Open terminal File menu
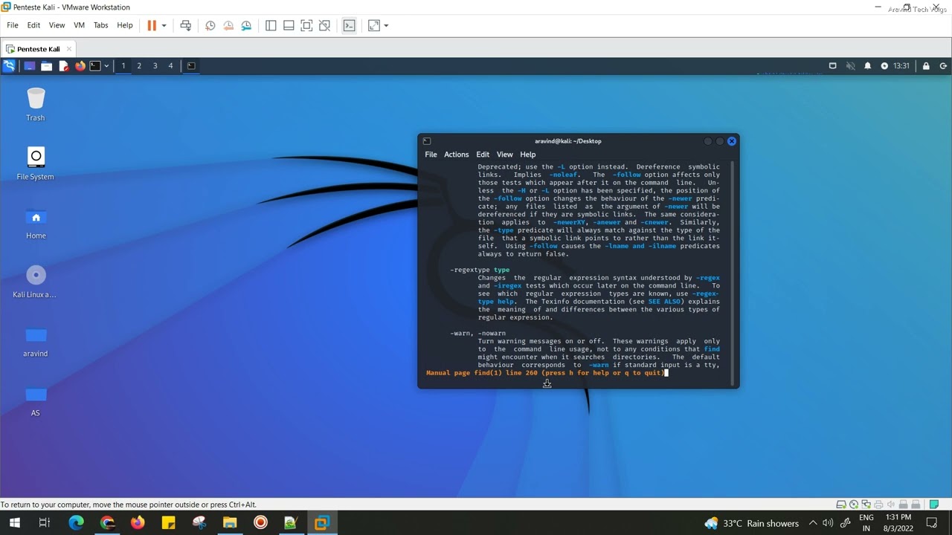Image resolution: width=952 pixels, height=535 pixels. (x=431, y=155)
